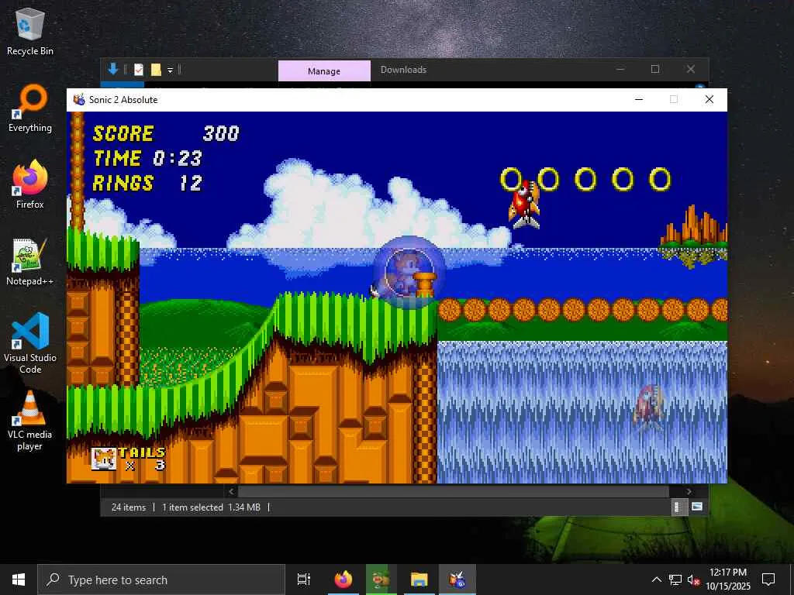Image resolution: width=794 pixels, height=595 pixels.
Task: Click the Sonic 2 Absolute title bar icon
Action: [79, 100]
